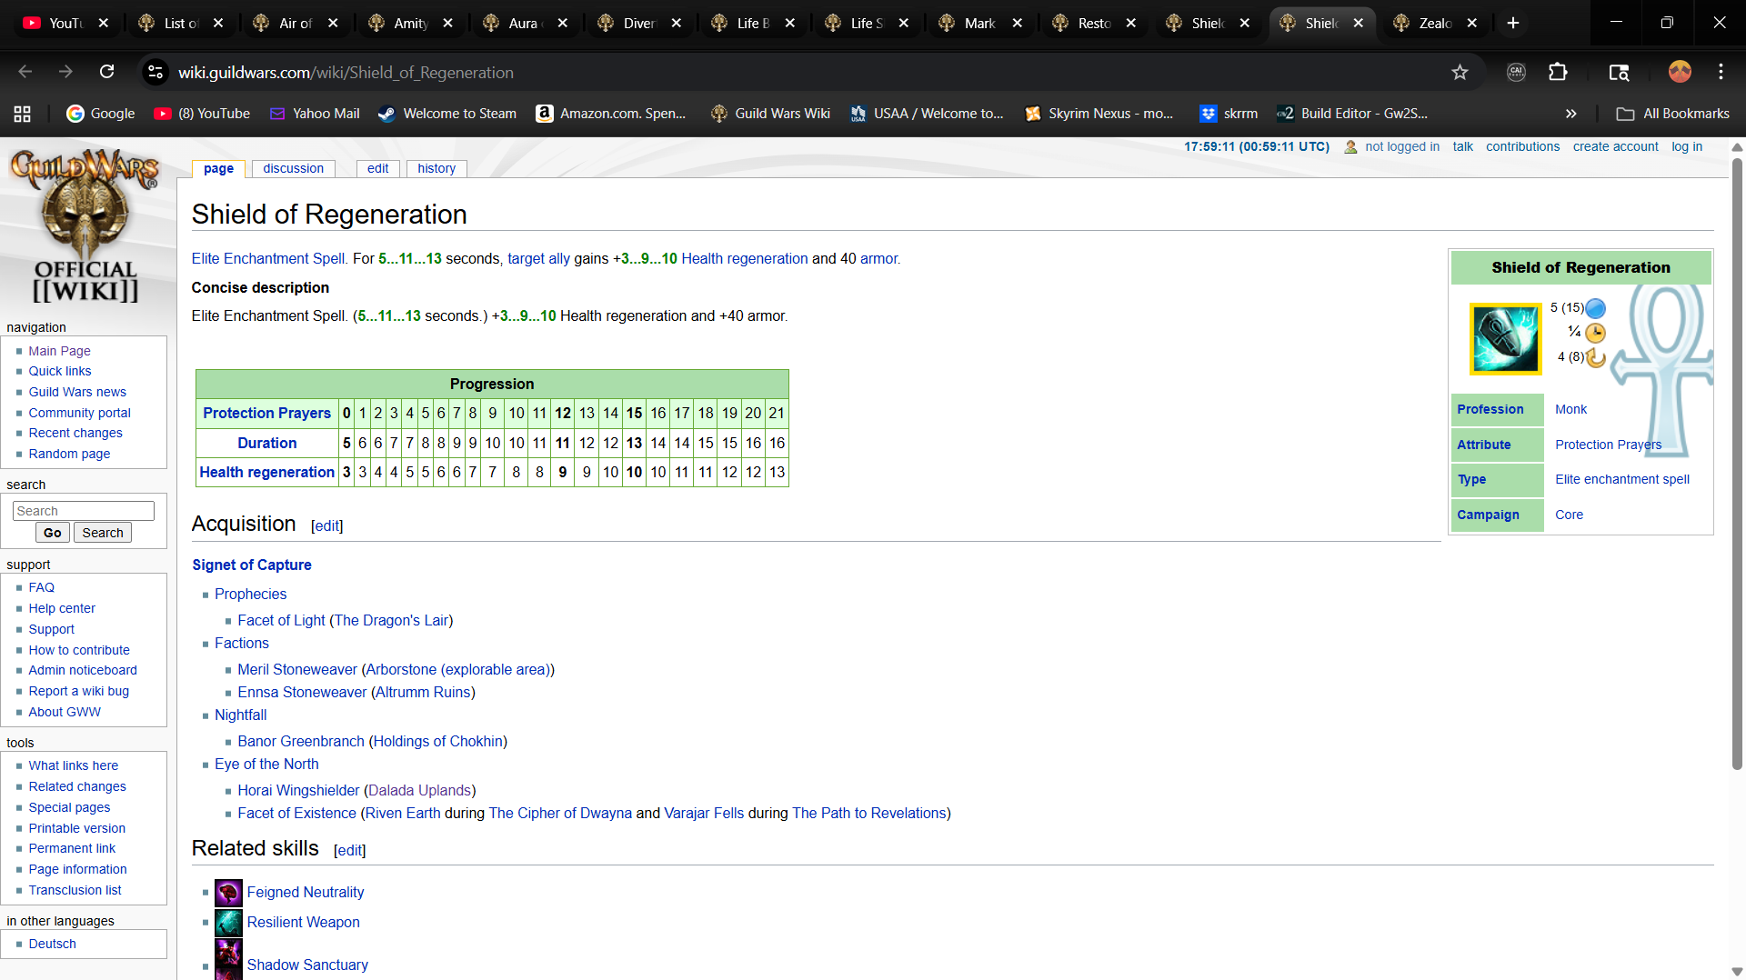Image resolution: width=1746 pixels, height=980 pixels.
Task: Click the Guild Wars Official Wiki logo
Action: click(x=85, y=226)
